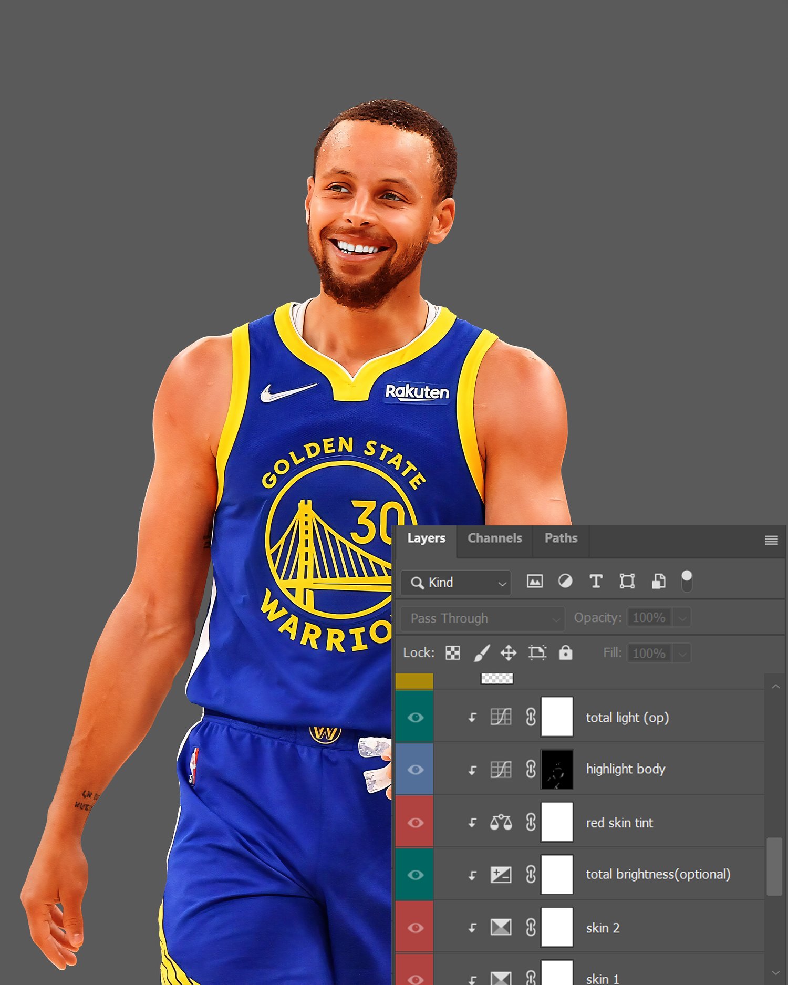This screenshot has height=985, width=788.
Task: Select the layer named red skin tint
Action: (x=619, y=823)
